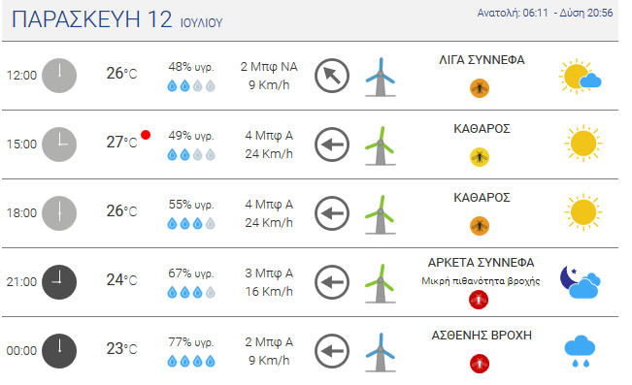Click the dark clock icon at 21:00
Viewport: 632px width, 385px height.
pos(59,282)
